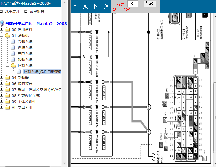Select the 08 约束保护系统 label
Screen dimensions: 216x167
point(26,96)
